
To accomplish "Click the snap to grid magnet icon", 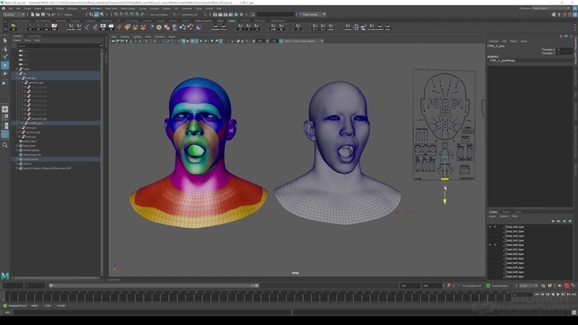I will [x=116, y=15].
